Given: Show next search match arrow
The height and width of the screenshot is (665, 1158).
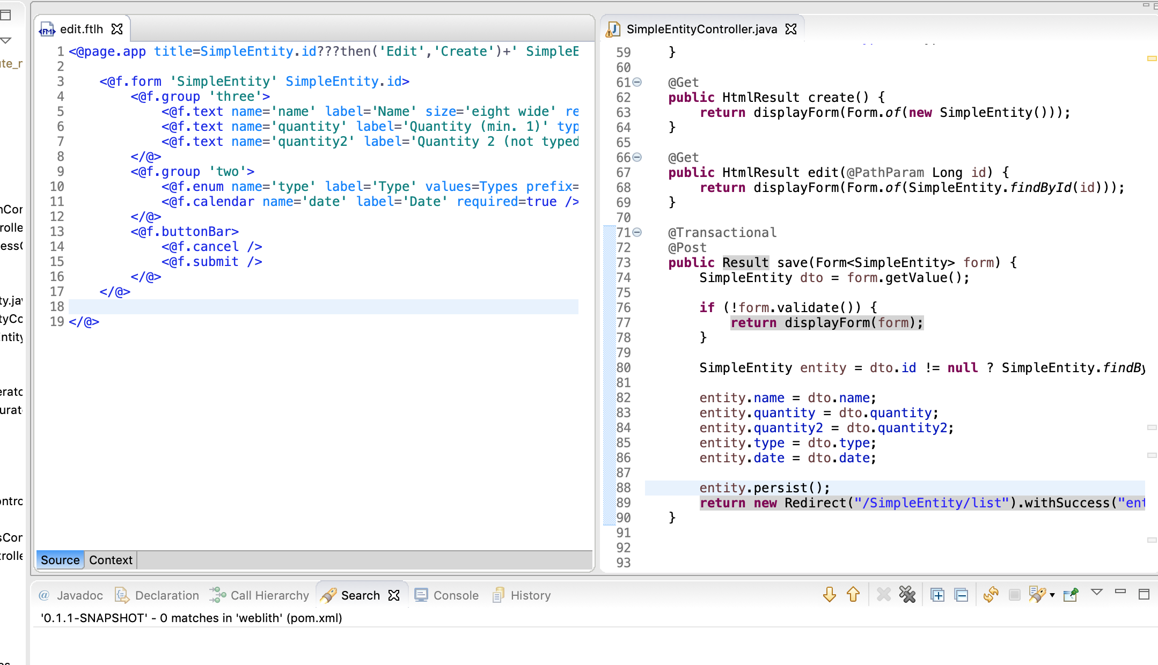Looking at the screenshot, I should tap(830, 595).
